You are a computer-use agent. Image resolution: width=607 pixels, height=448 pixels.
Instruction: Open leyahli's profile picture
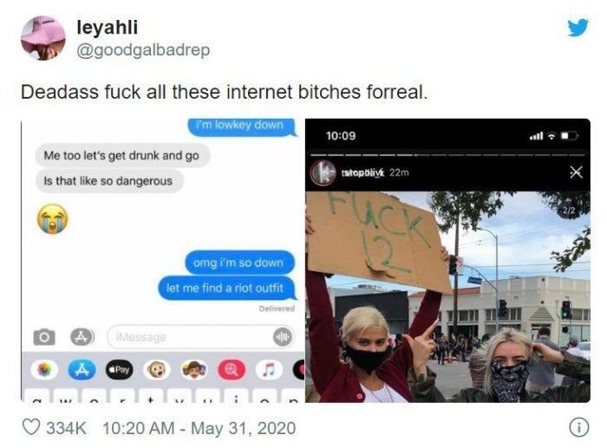coord(43,38)
